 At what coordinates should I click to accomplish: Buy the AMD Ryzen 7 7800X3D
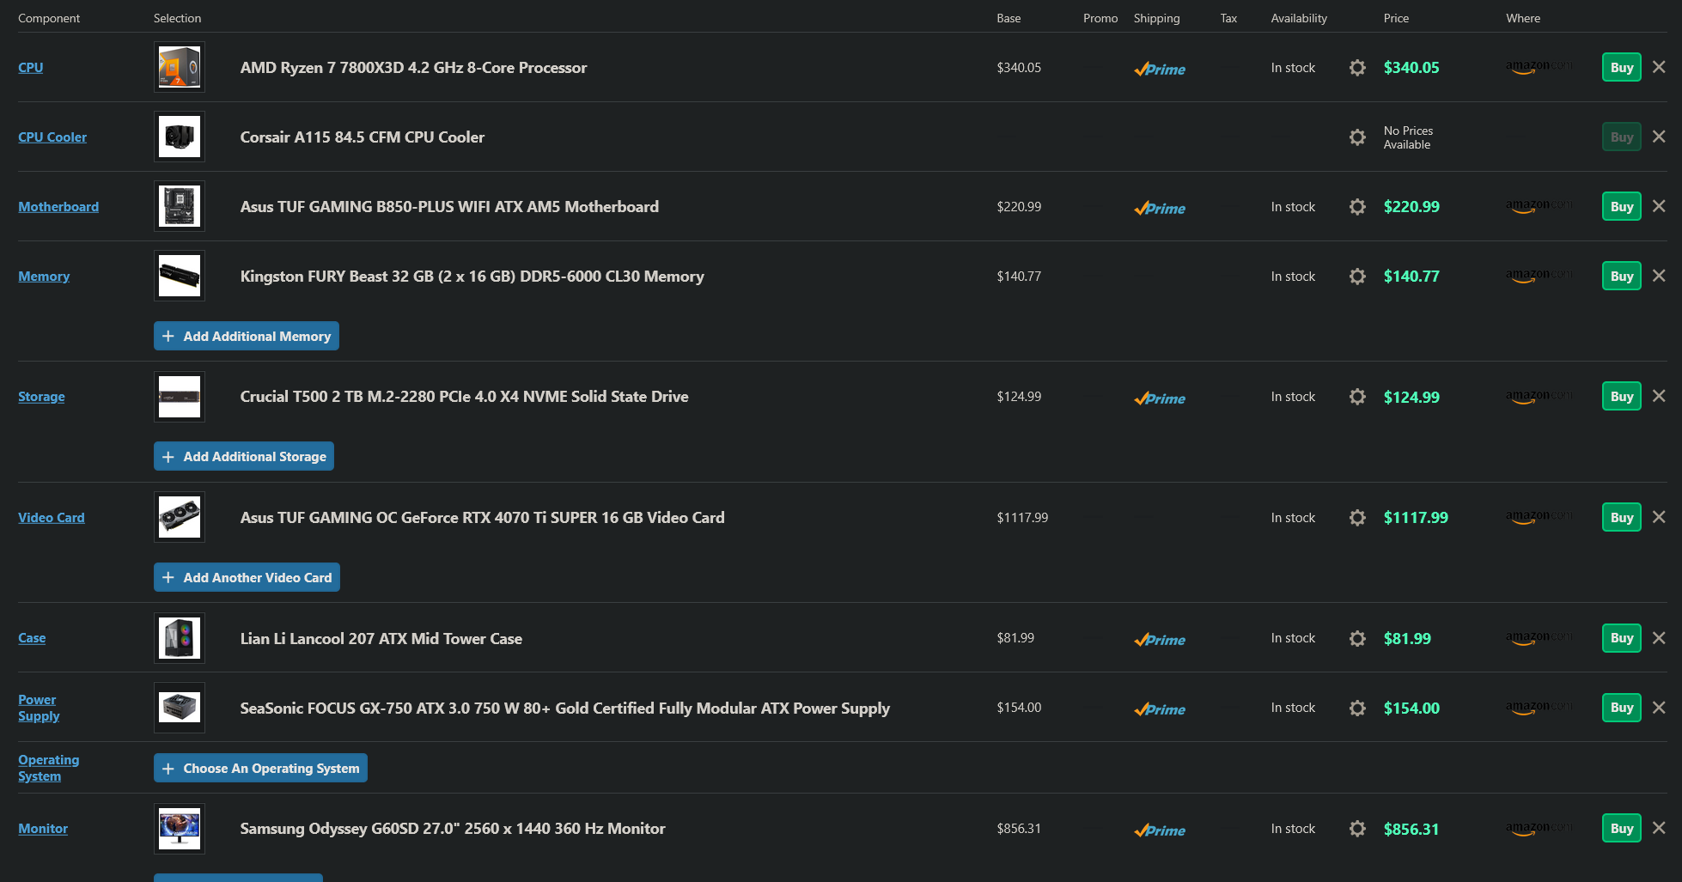(1622, 68)
